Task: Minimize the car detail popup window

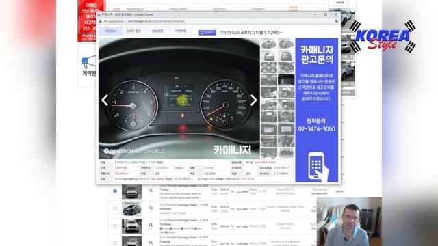Action: click(315, 14)
